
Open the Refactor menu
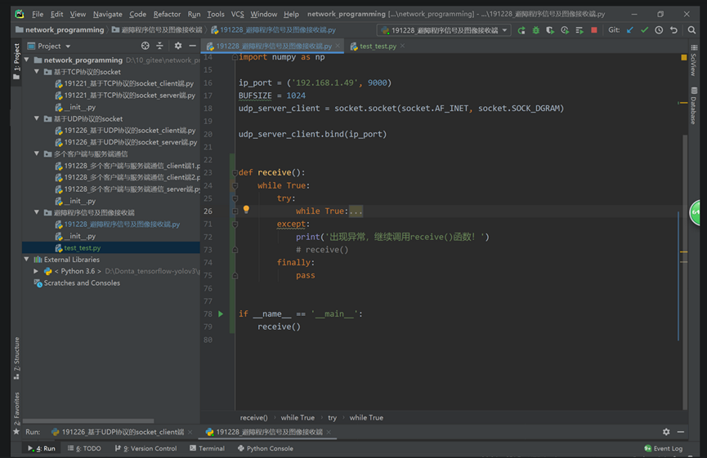[167, 14]
